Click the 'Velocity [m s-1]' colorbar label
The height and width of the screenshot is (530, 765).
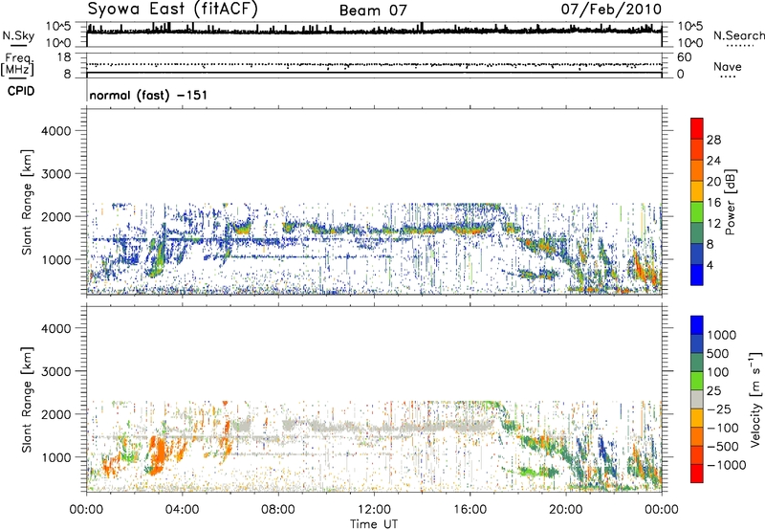755,399
